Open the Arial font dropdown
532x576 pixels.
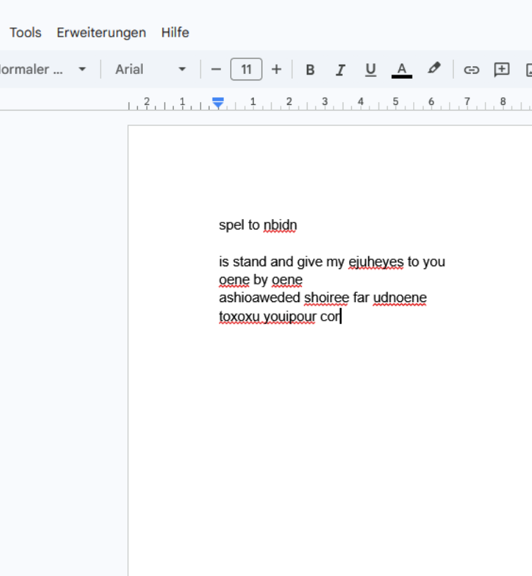click(151, 70)
